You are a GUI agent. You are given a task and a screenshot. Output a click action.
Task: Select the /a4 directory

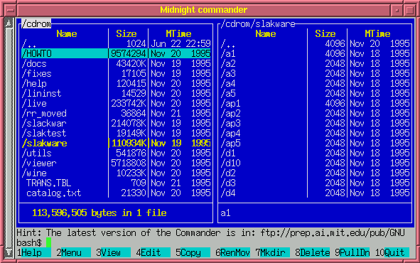point(315,84)
